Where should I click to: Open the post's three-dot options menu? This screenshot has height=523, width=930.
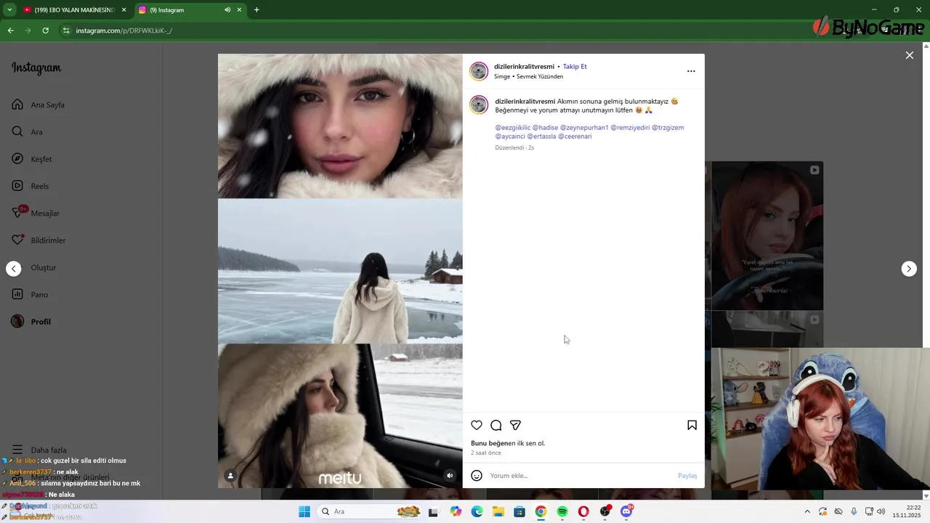click(x=691, y=71)
